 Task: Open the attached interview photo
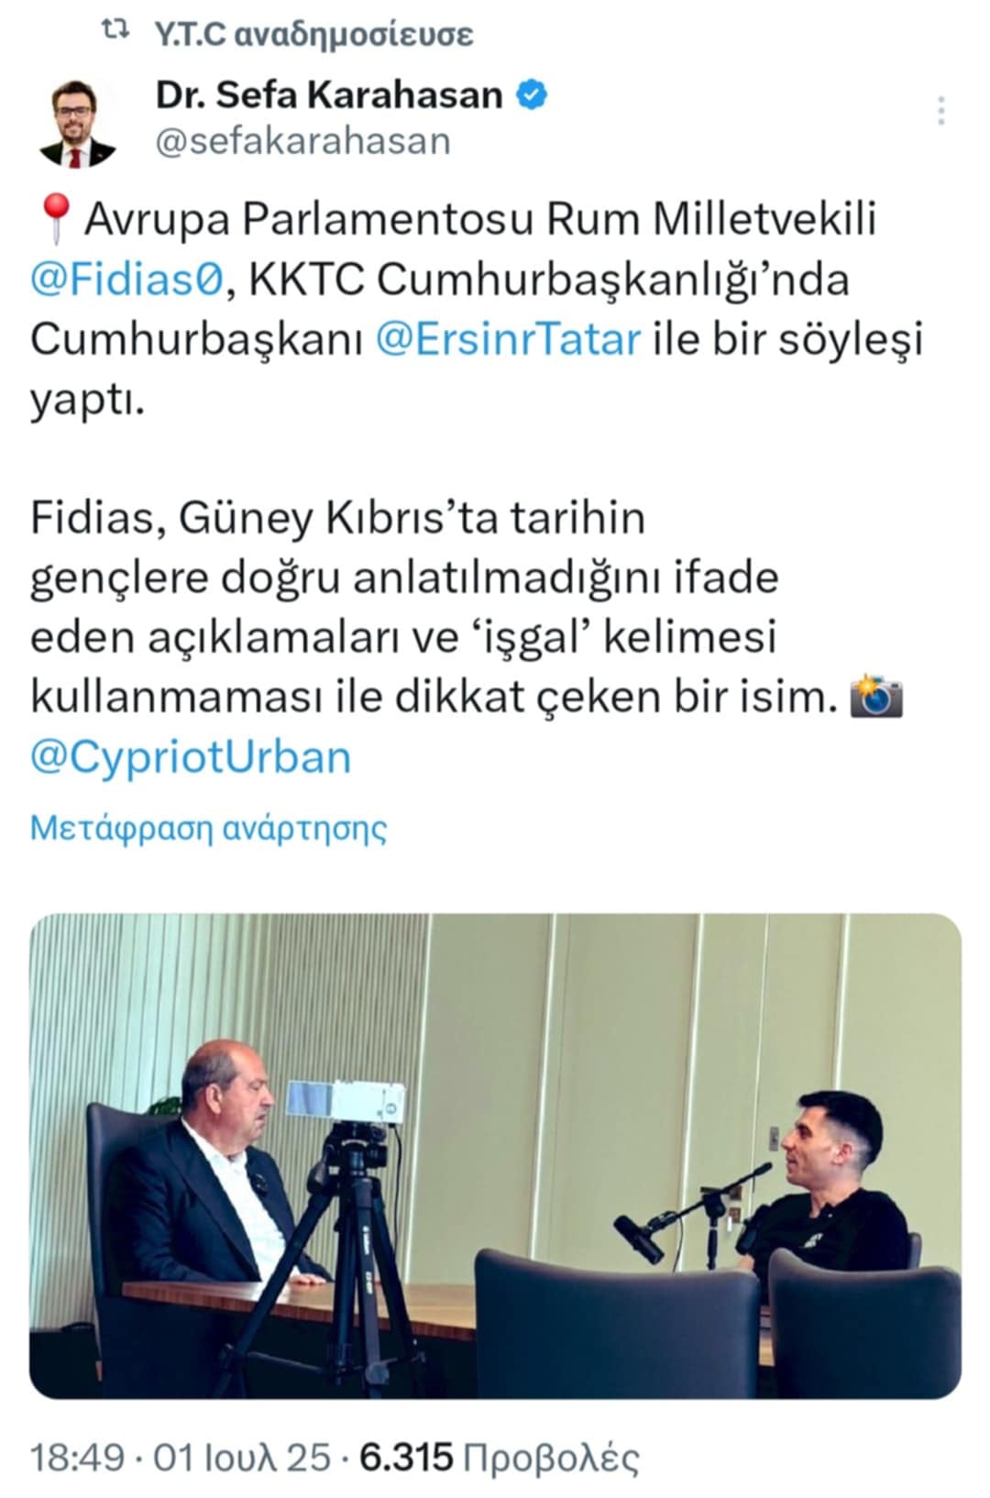click(x=496, y=1155)
